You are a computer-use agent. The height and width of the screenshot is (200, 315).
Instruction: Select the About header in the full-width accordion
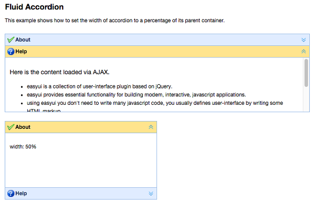click(157, 39)
